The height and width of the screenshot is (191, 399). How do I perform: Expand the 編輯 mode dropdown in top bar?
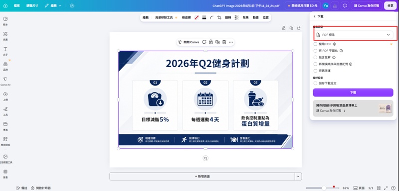(53, 5)
